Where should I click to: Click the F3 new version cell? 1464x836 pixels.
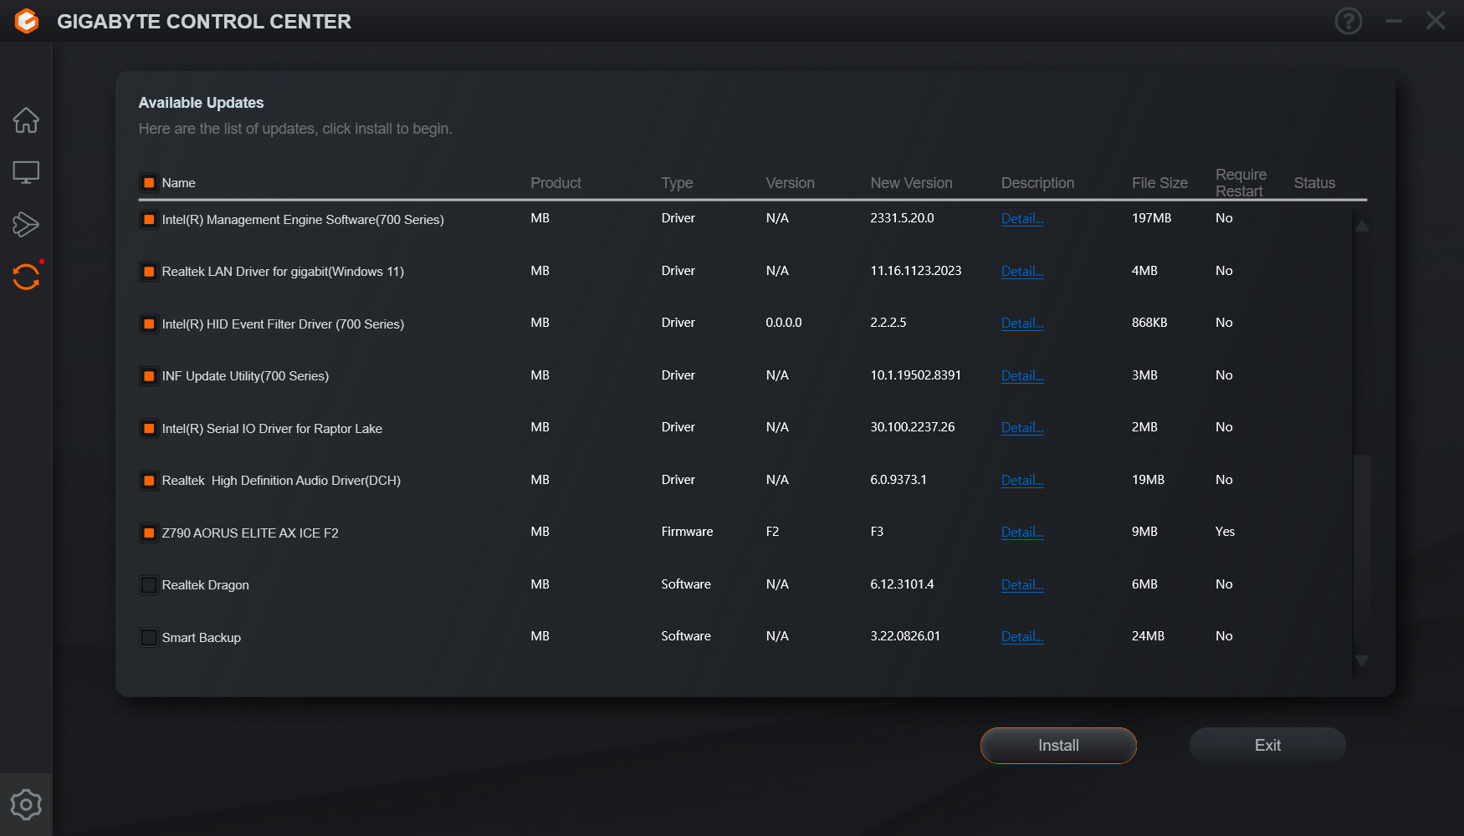pyautogui.click(x=877, y=532)
